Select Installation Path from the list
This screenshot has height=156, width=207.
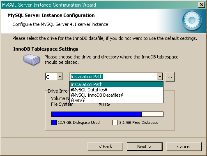click(117, 84)
